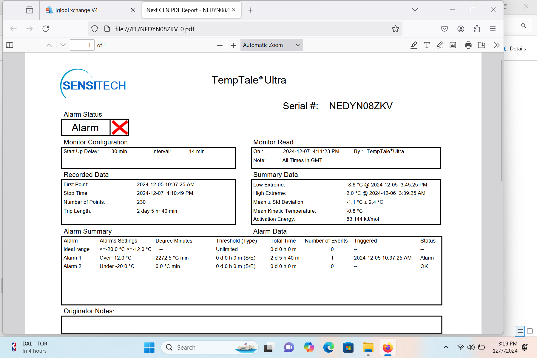Image resolution: width=537 pixels, height=358 pixels.
Task: Open Microsoft Edge from taskbar
Action: 328,348
